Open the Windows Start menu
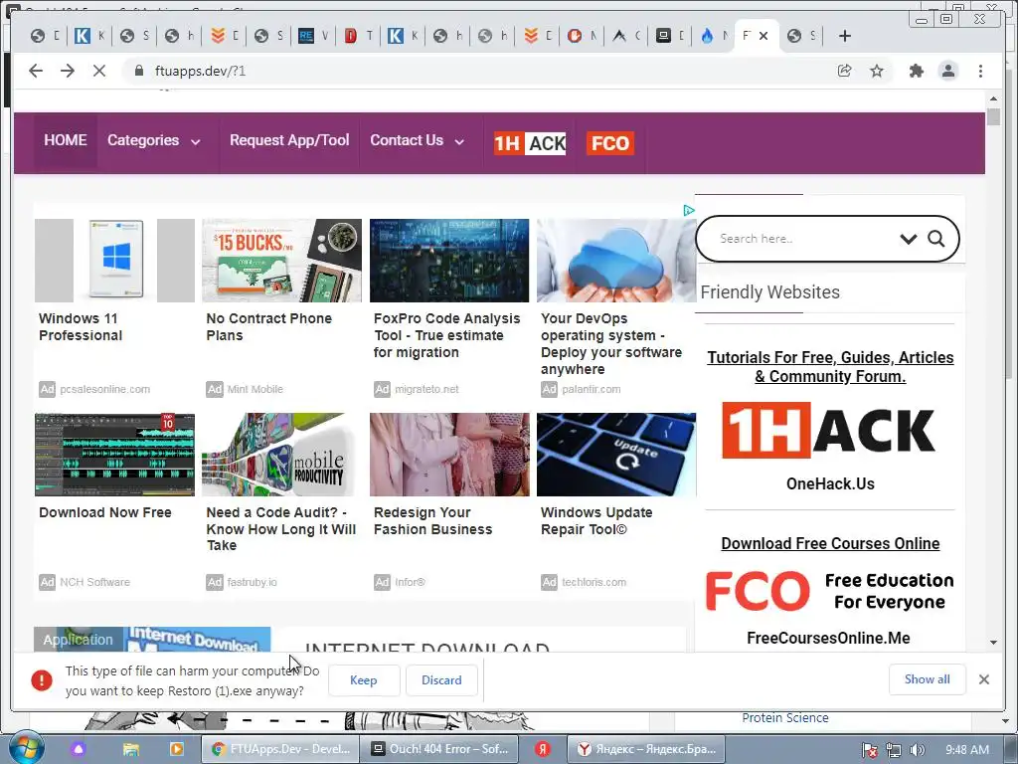This screenshot has width=1018, height=764. 25,748
